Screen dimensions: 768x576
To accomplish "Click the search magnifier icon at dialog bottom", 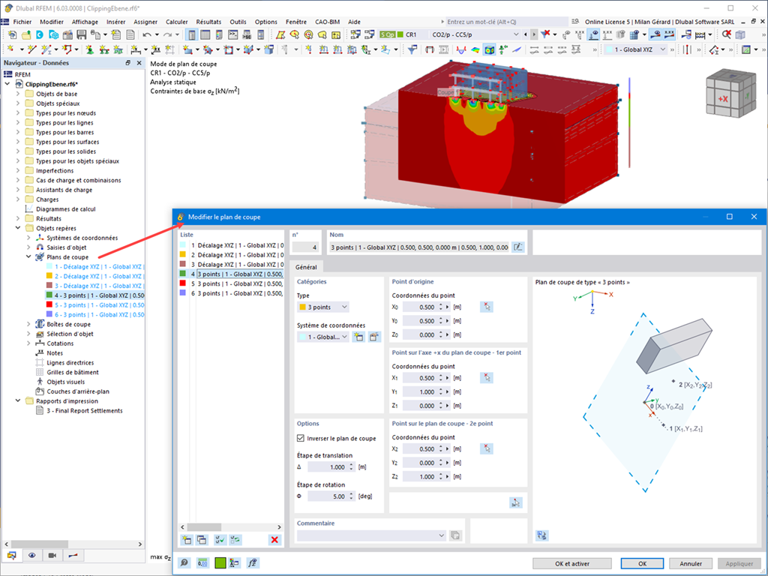I will pyautogui.click(x=184, y=562).
